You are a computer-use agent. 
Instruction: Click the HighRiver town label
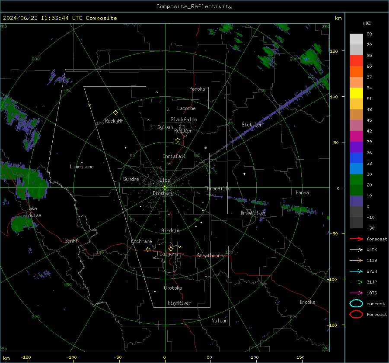pos(179,303)
